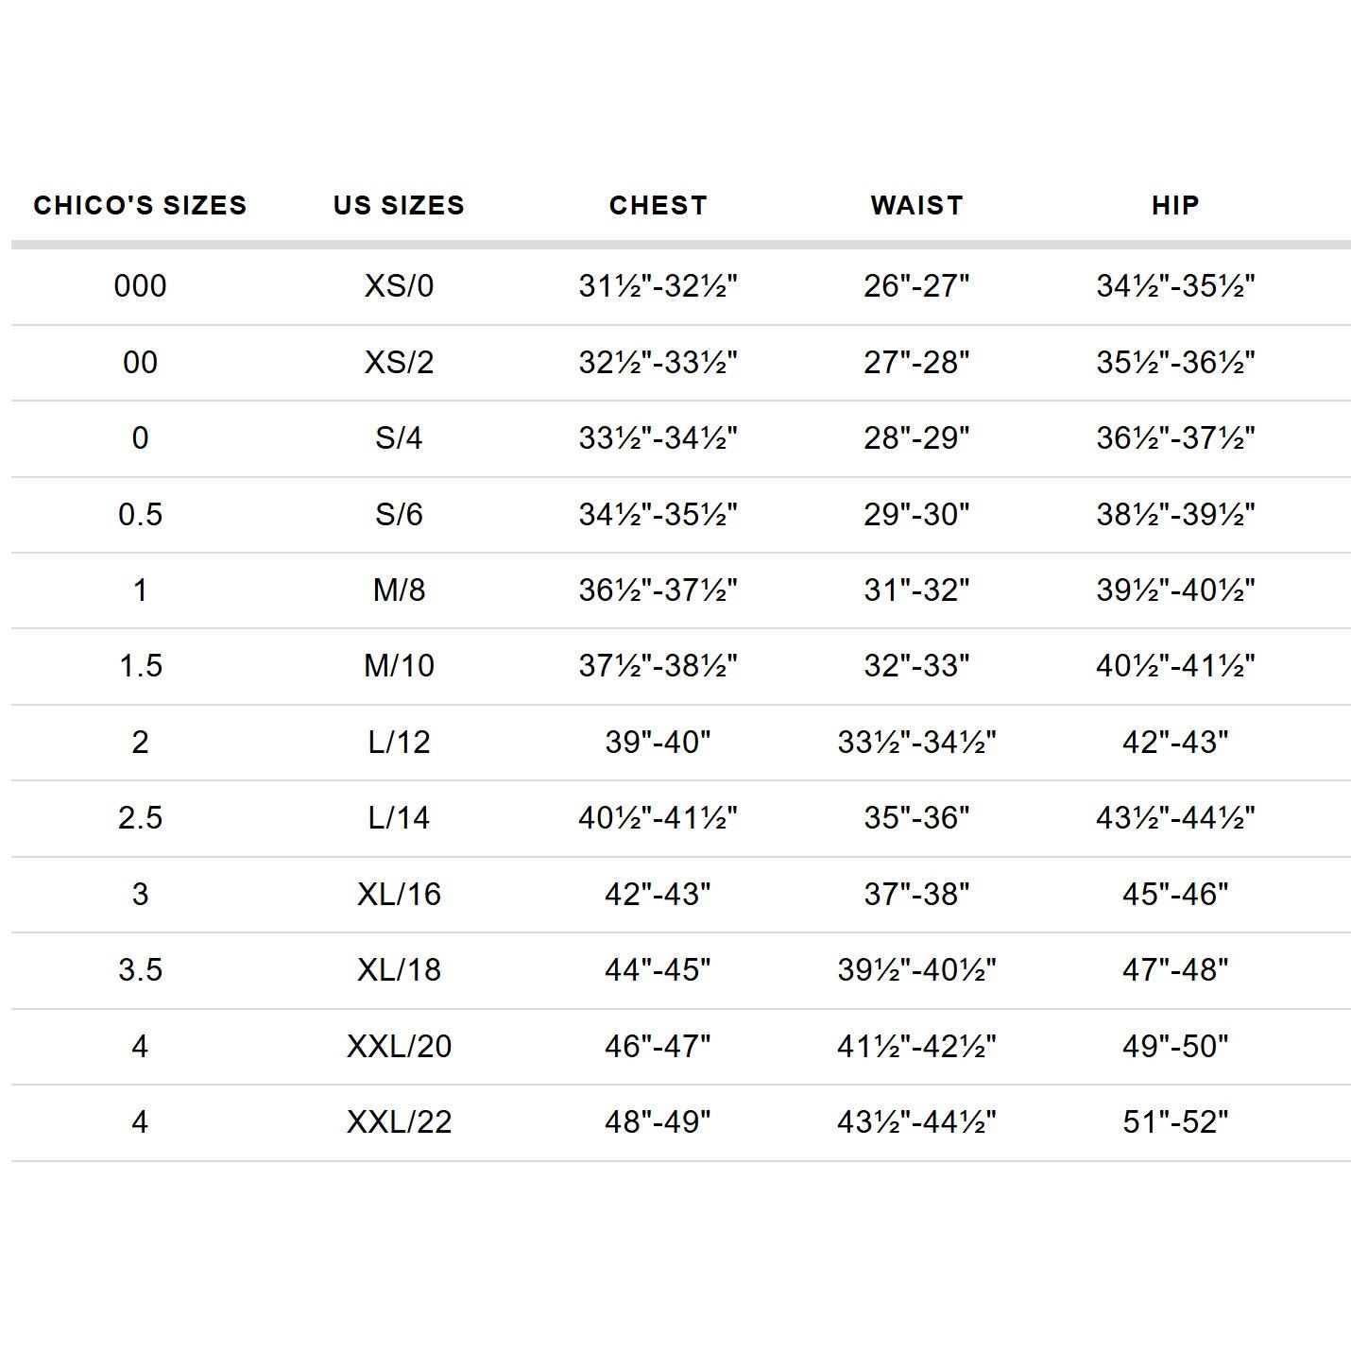Screen dimensions: 1351x1351
Task: Click hip measurement 42"-43"
Action: click(1175, 742)
